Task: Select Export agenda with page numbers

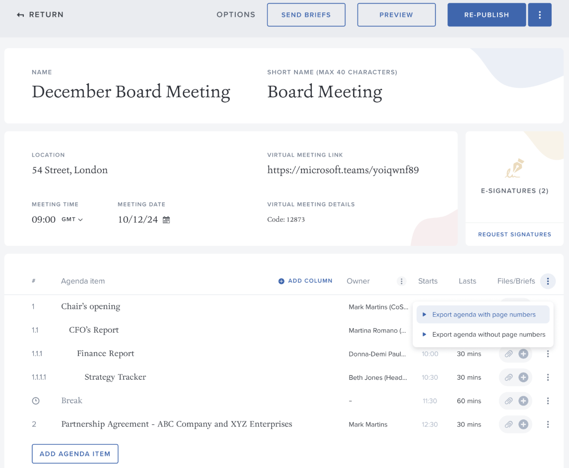Action: (483, 314)
